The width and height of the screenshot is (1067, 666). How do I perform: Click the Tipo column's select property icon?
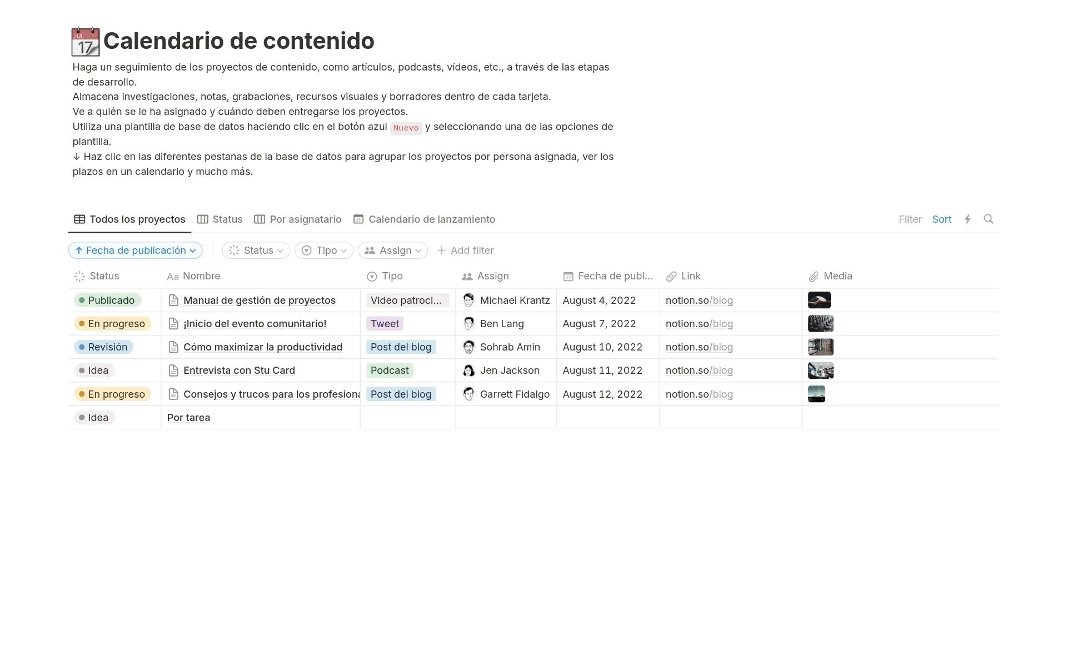(x=371, y=276)
